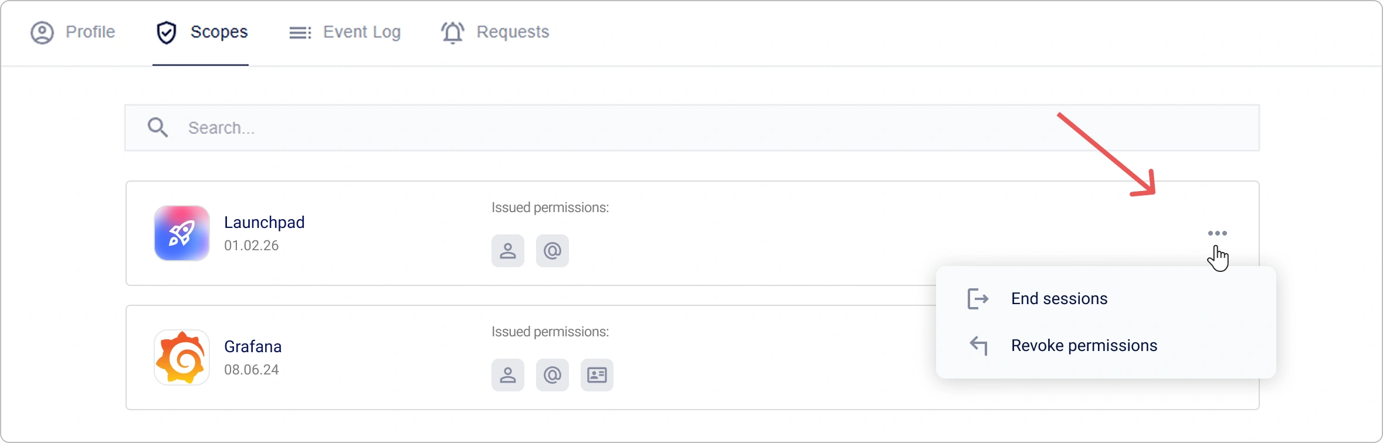
Task: Open the Event Log tab
Action: point(345,32)
